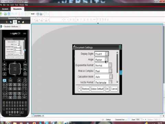Viewport: 165px width, 124px height.
Task: Open the Document Tools toolbox icon
Action: 7,22
